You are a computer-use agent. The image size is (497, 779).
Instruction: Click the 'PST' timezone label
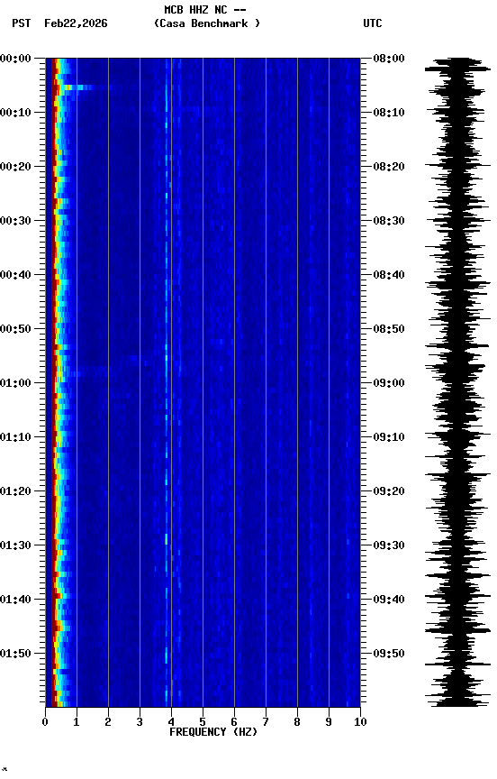click(x=22, y=23)
